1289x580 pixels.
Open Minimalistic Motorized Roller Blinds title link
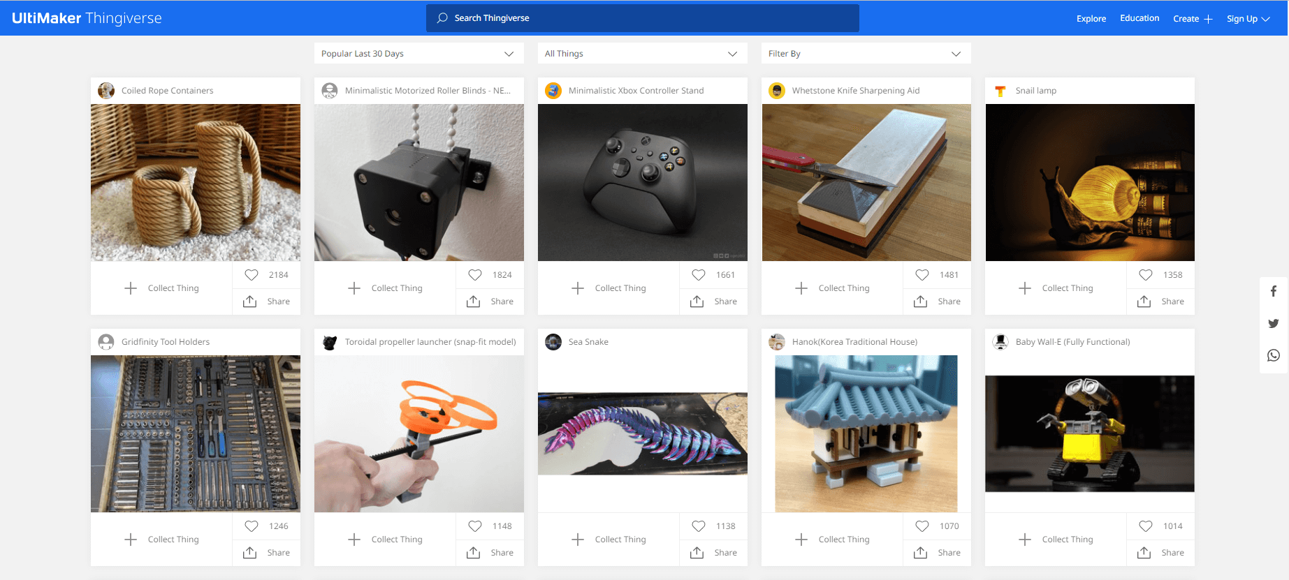pos(428,91)
